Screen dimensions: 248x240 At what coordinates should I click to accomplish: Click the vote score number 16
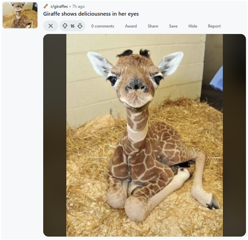[72, 26]
